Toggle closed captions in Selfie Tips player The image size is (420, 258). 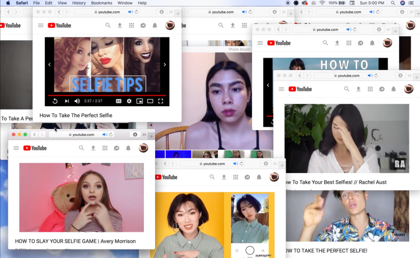point(118,101)
